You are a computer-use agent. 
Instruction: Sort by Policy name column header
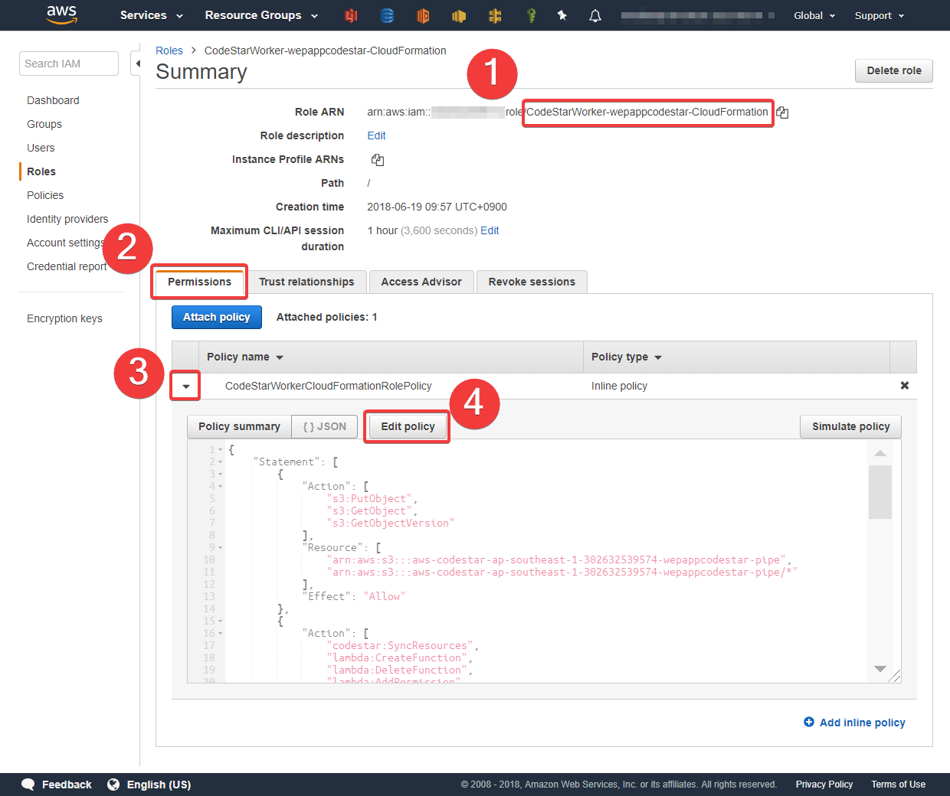245,357
